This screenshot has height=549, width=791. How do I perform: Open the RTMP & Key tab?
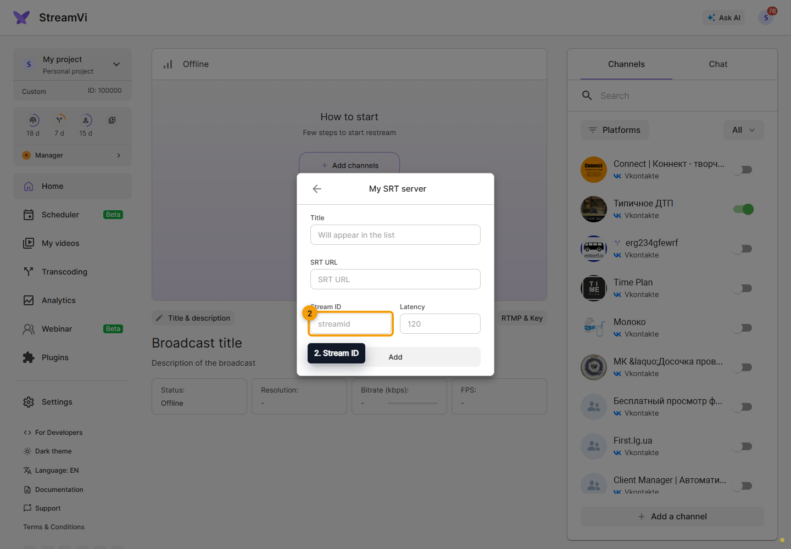tap(522, 318)
